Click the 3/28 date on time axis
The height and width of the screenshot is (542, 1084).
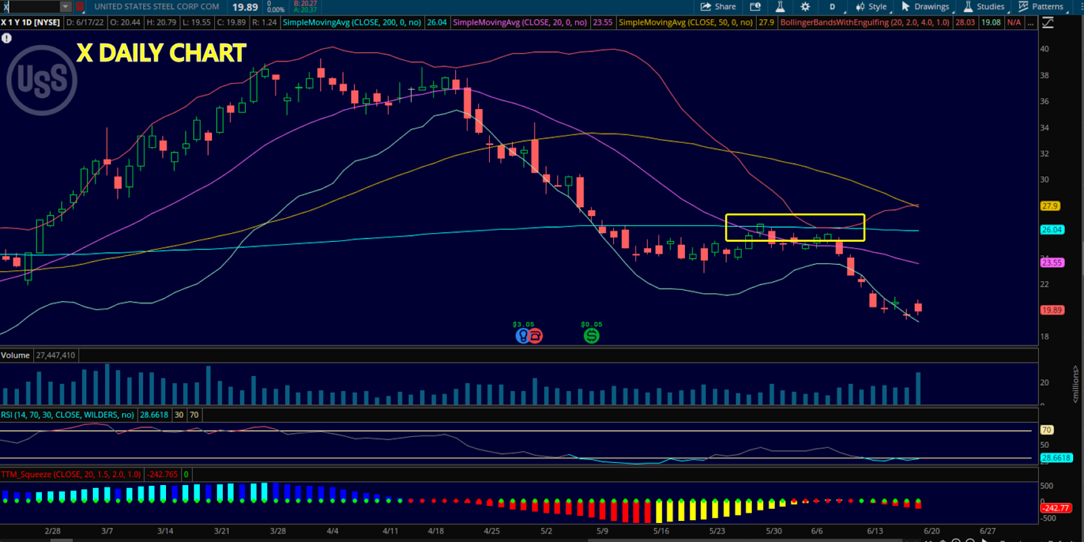coord(278,531)
